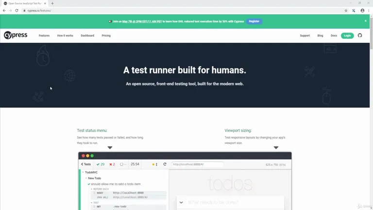Click the Cypress logo in the header

click(16, 35)
